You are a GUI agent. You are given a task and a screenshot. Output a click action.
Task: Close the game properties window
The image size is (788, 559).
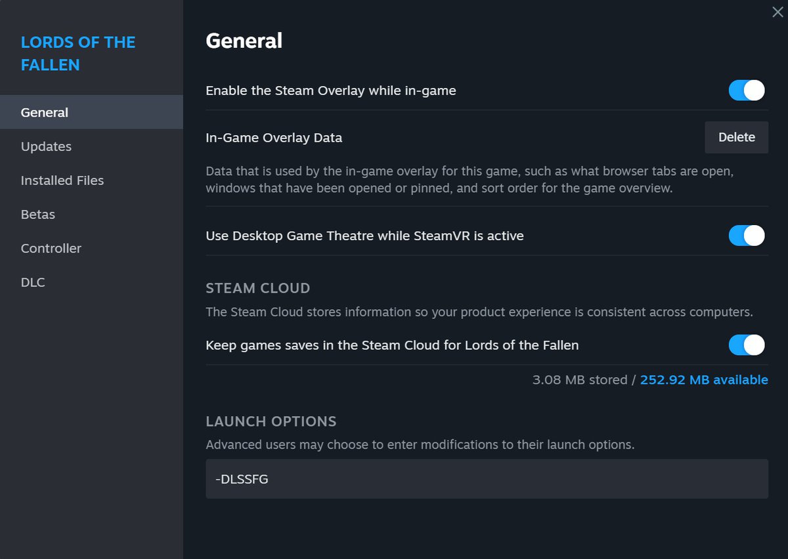[777, 11]
